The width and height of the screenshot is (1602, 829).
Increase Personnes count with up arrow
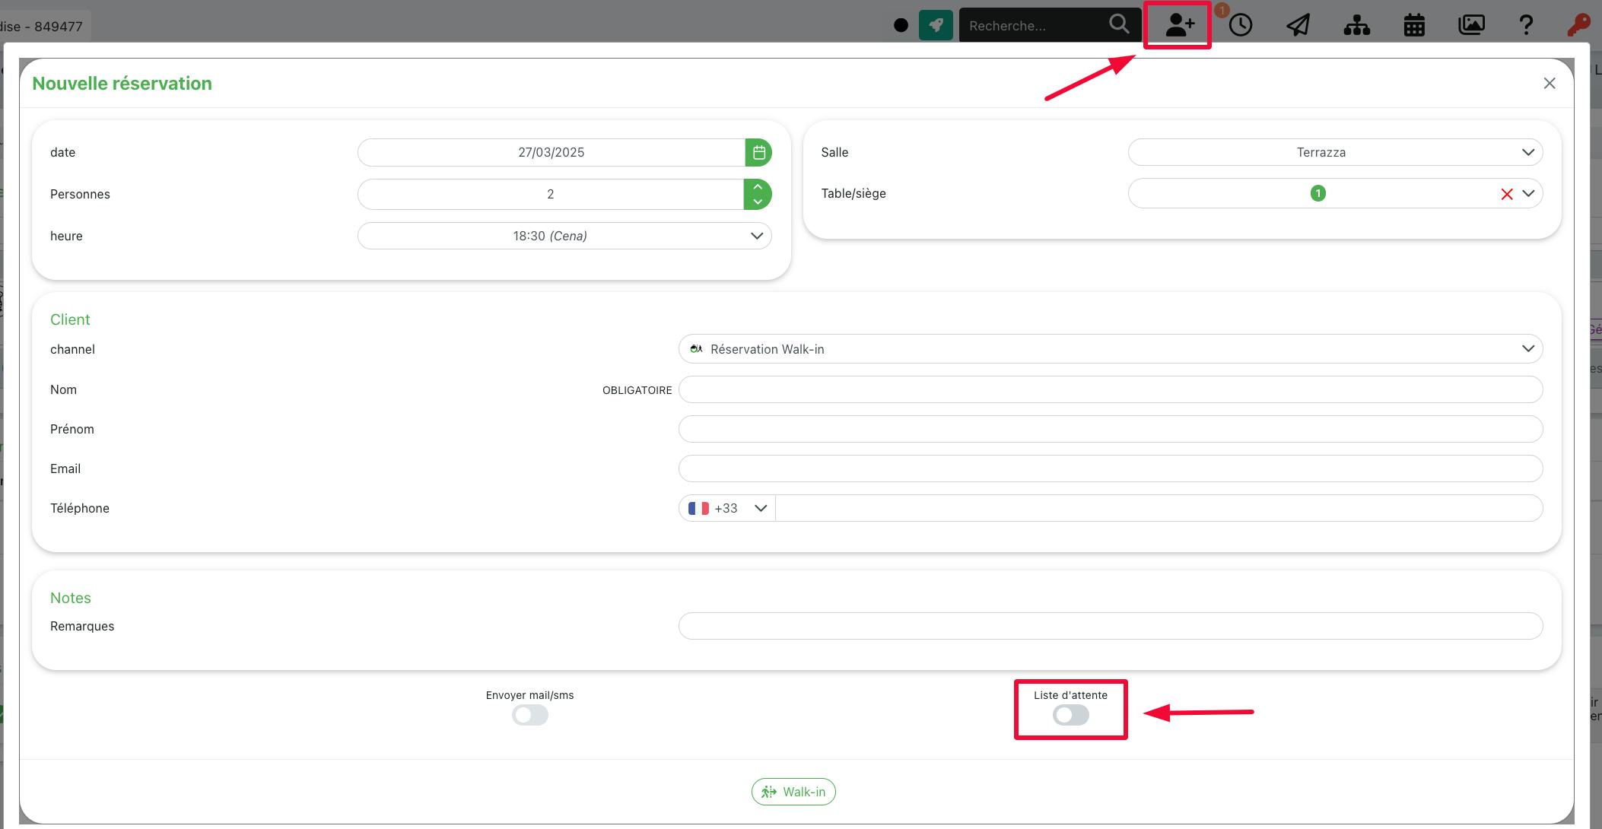758,186
